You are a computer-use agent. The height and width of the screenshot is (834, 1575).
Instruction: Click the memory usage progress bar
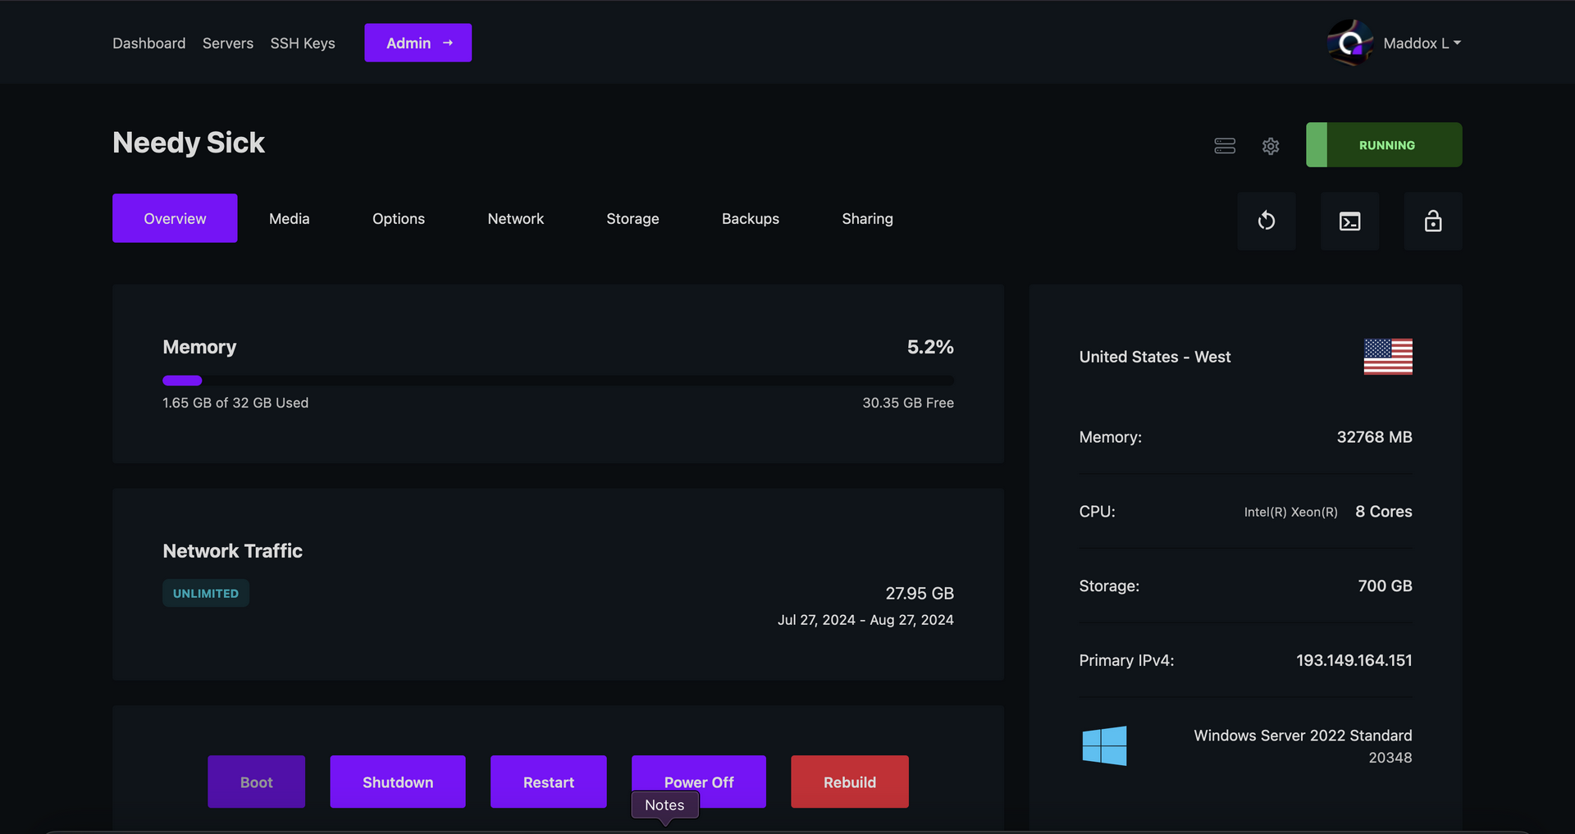[x=558, y=381]
